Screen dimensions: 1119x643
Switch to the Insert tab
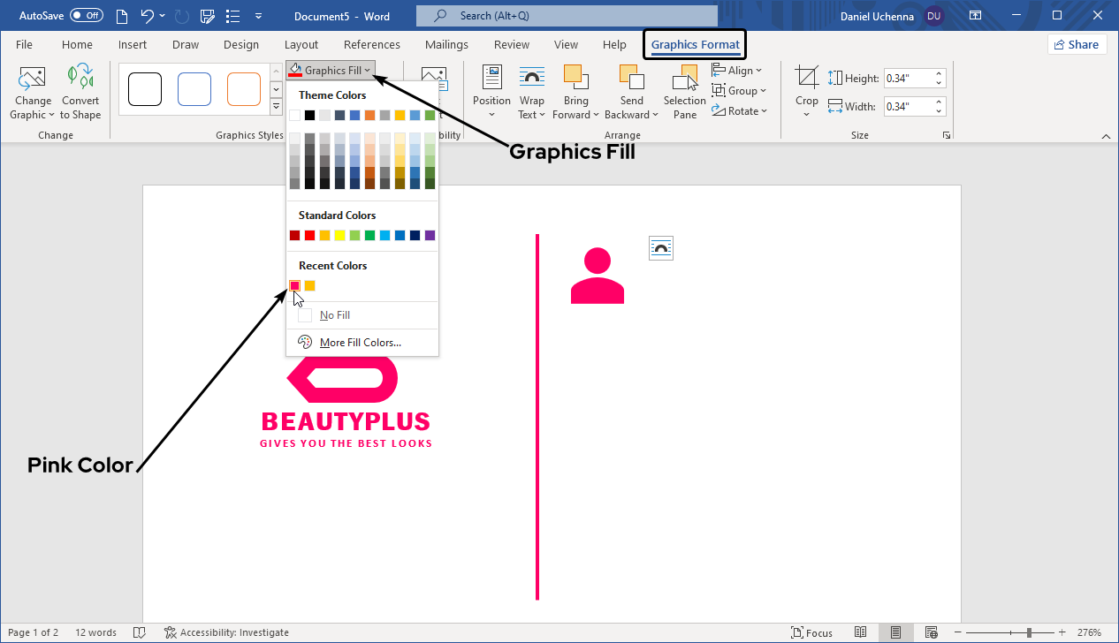coord(133,45)
